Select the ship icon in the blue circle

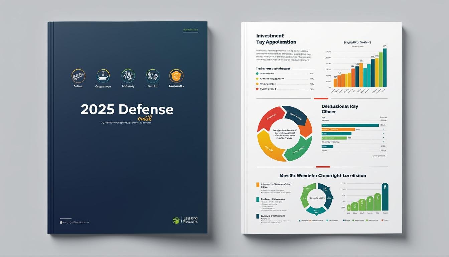[103, 76]
